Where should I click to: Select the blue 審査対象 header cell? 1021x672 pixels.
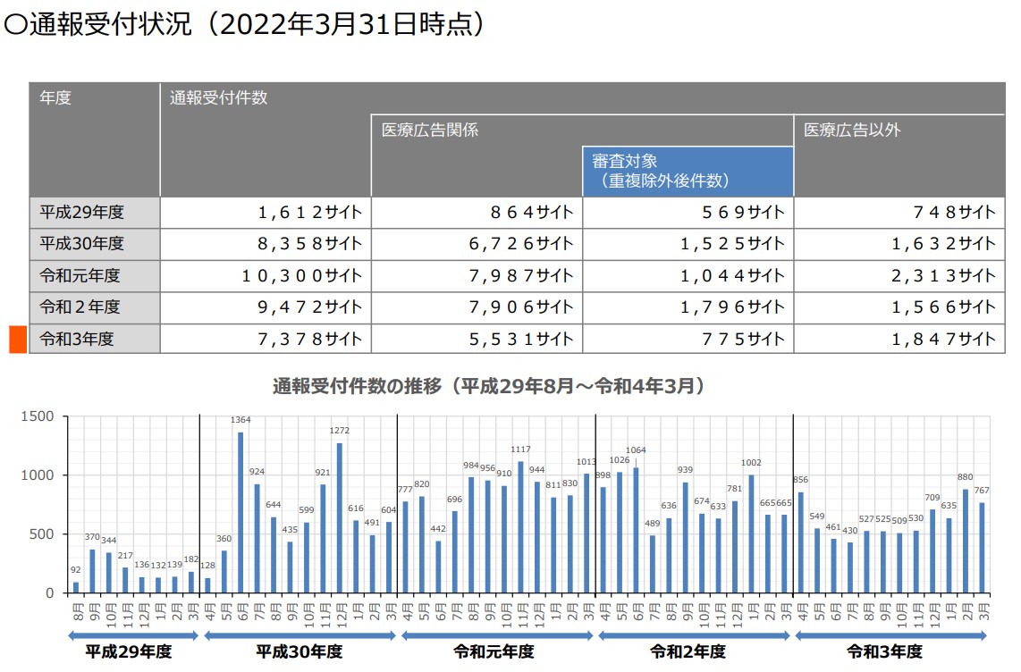688,171
